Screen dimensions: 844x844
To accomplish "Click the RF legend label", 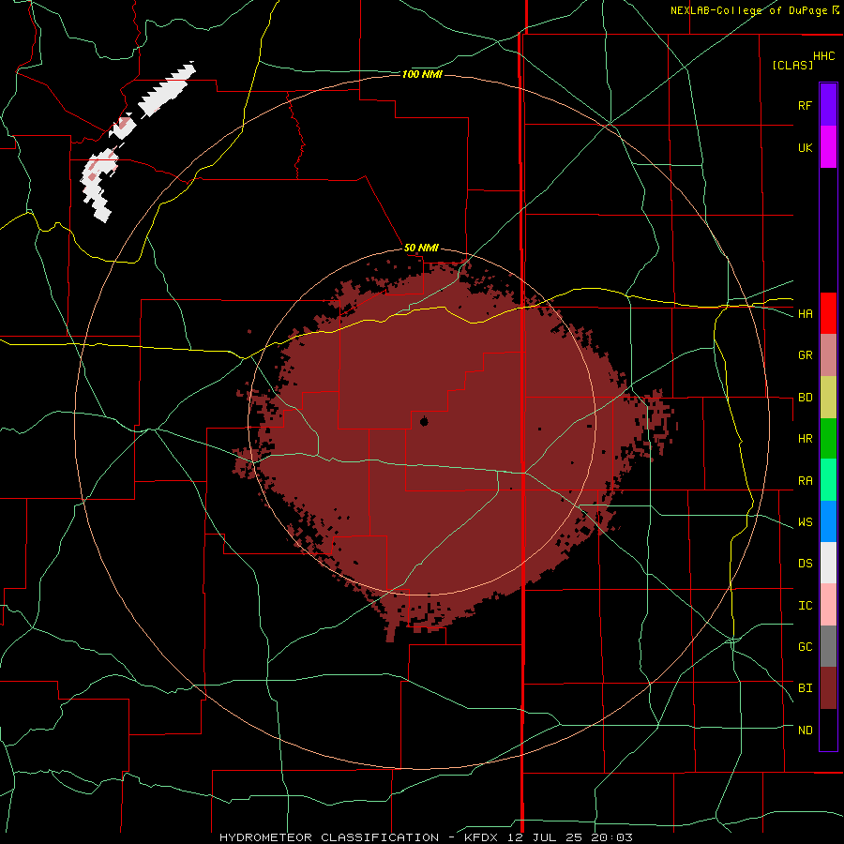I will [805, 105].
